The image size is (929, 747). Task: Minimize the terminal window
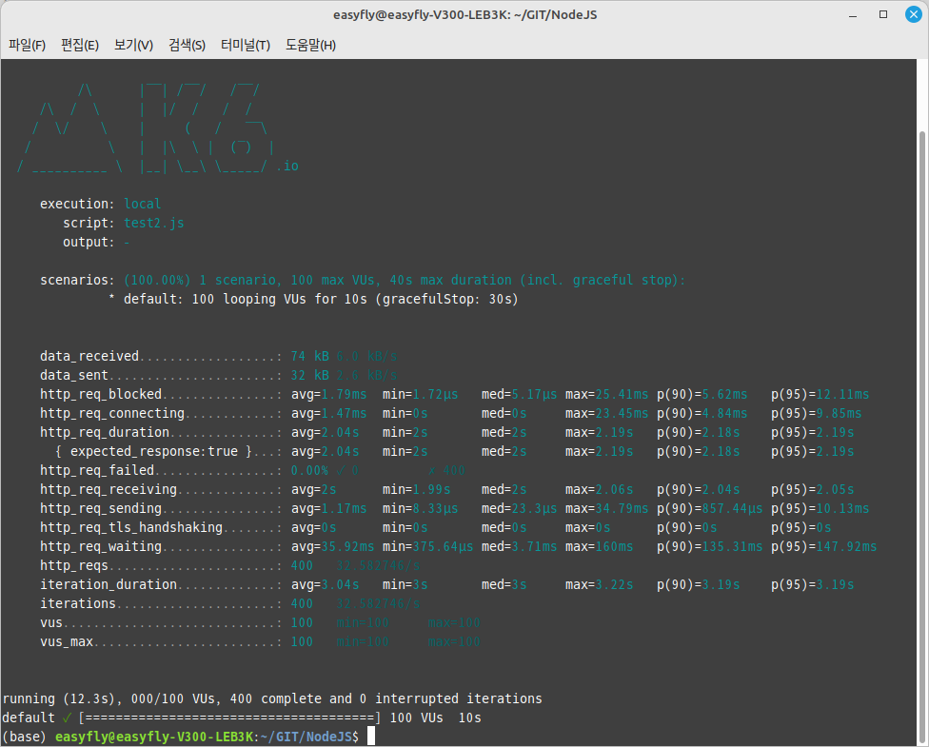(853, 15)
